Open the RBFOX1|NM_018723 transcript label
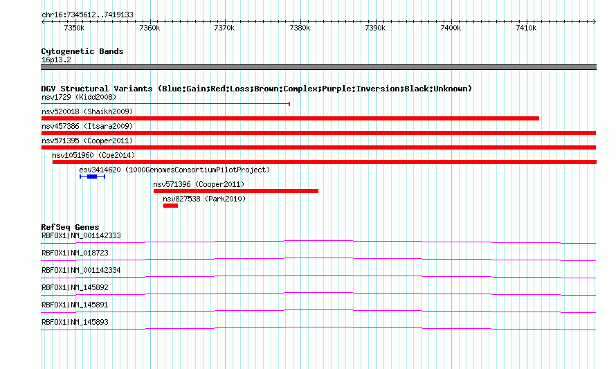616x369 pixels. coord(75,253)
